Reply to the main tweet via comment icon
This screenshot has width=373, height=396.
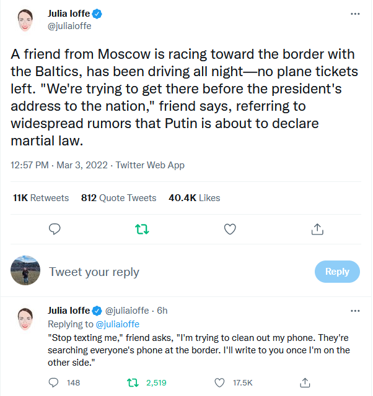pyautogui.click(x=55, y=230)
